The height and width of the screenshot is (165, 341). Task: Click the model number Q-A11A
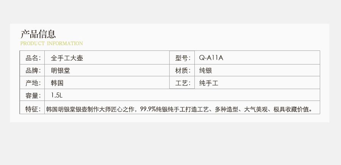pos(211,58)
